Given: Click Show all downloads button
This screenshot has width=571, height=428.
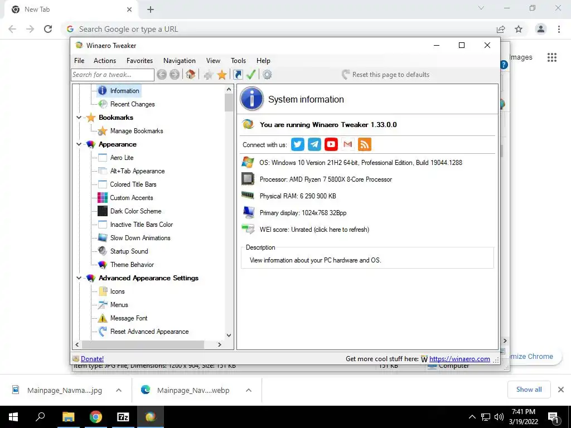Looking at the screenshot, I should (529, 390).
